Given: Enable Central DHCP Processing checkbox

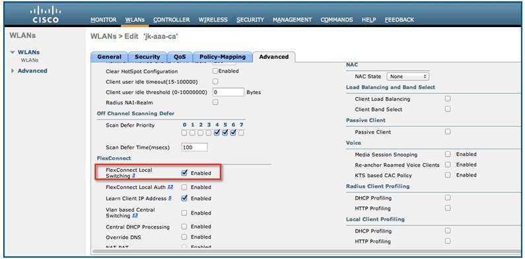Looking at the screenshot, I should coord(184,227).
